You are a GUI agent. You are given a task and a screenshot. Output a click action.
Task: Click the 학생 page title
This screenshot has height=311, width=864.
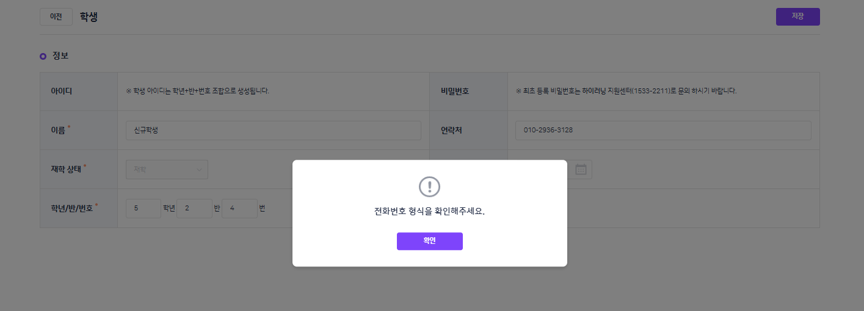89,16
